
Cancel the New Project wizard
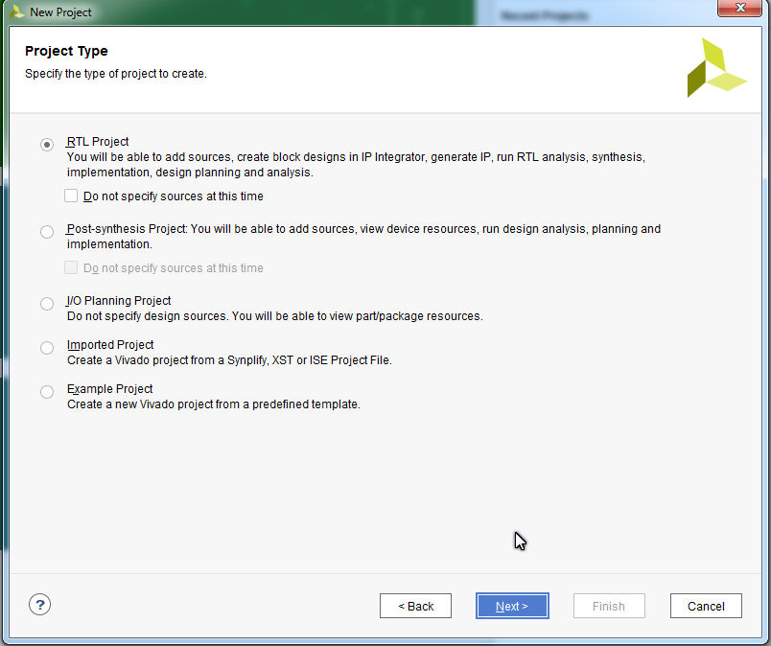click(x=706, y=606)
